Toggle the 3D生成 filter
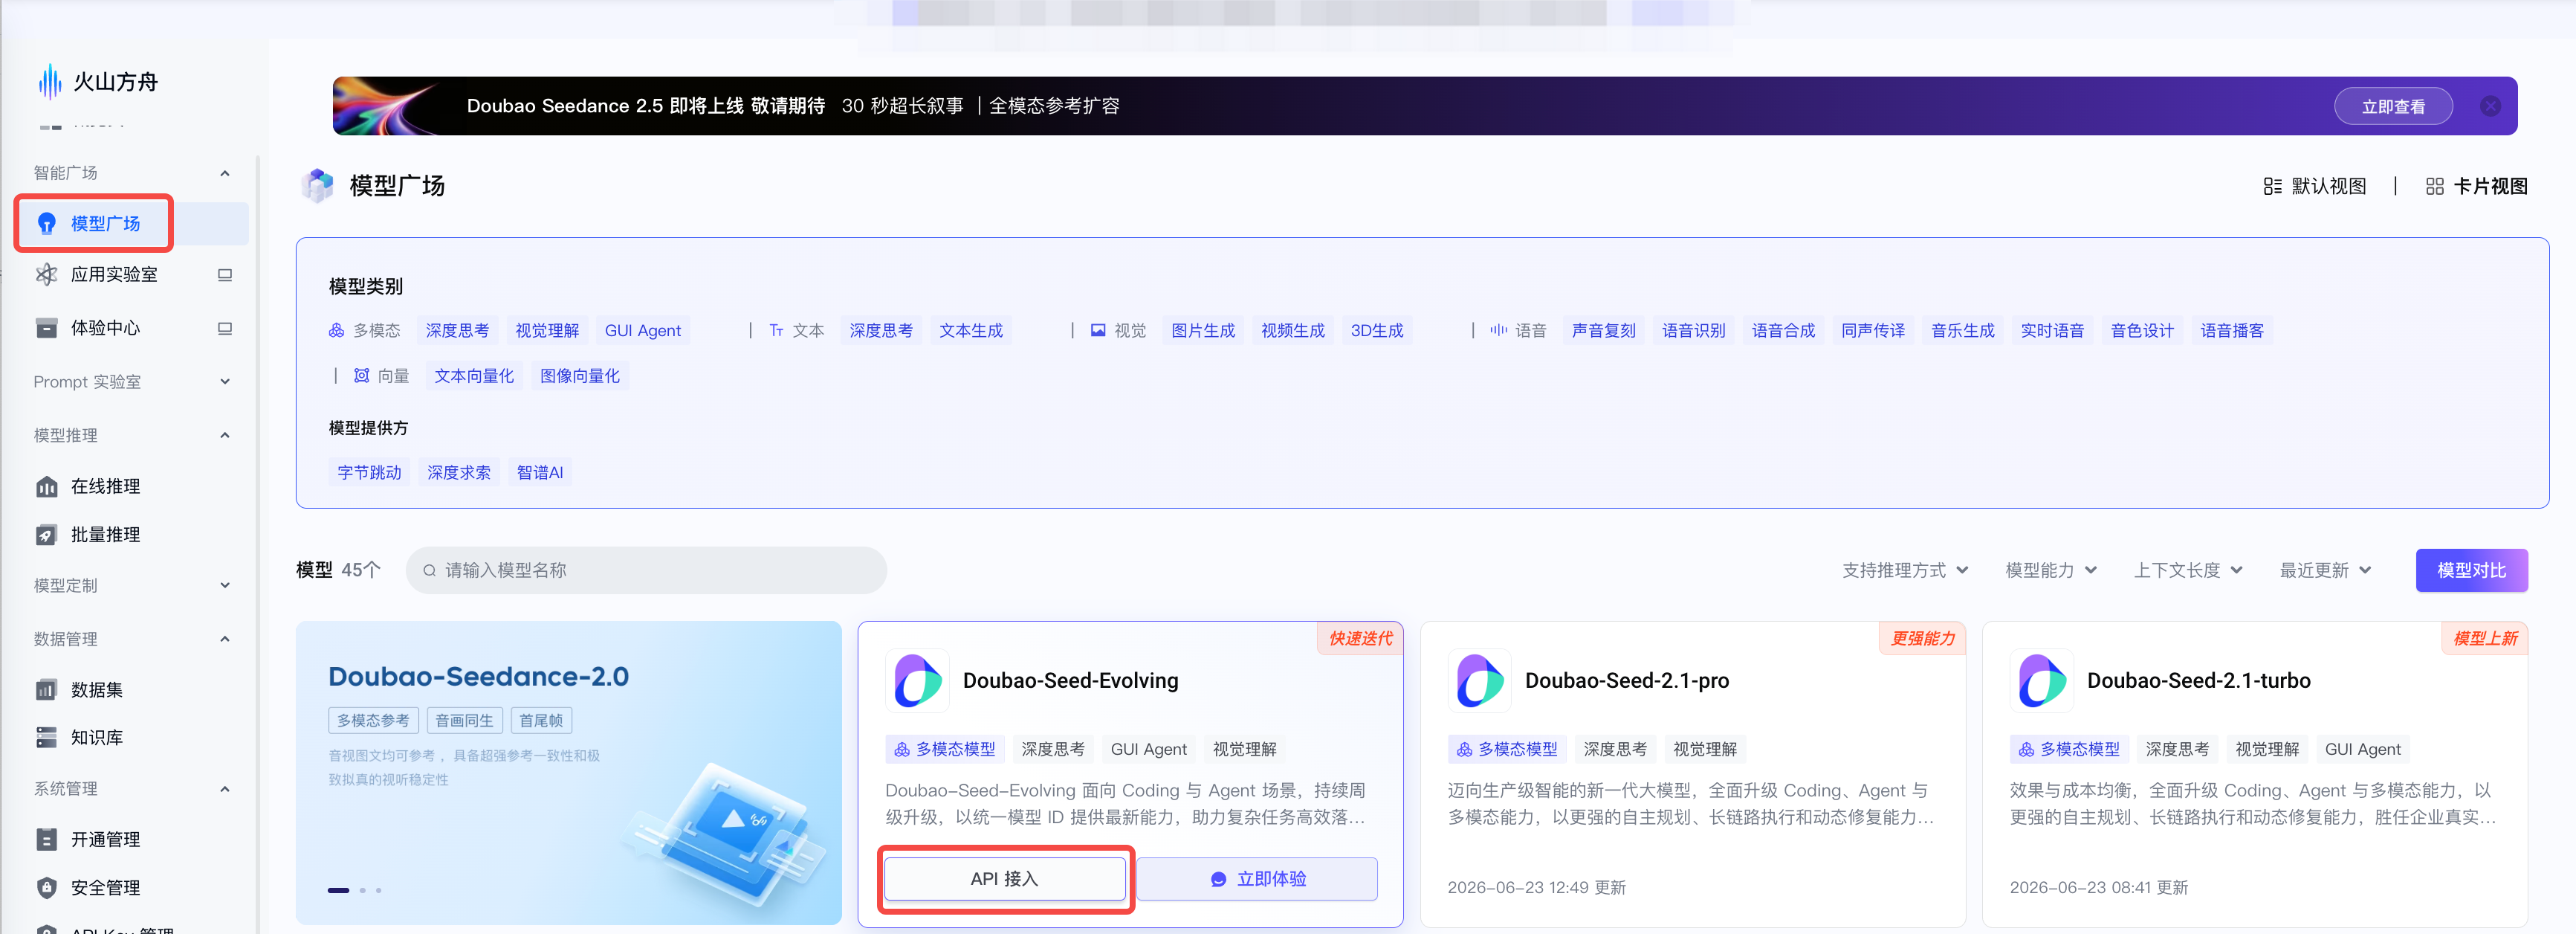The height and width of the screenshot is (934, 2576). [1377, 330]
